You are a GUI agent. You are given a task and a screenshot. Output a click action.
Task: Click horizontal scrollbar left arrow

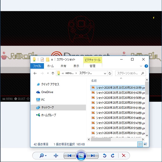[x=89, y=140]
